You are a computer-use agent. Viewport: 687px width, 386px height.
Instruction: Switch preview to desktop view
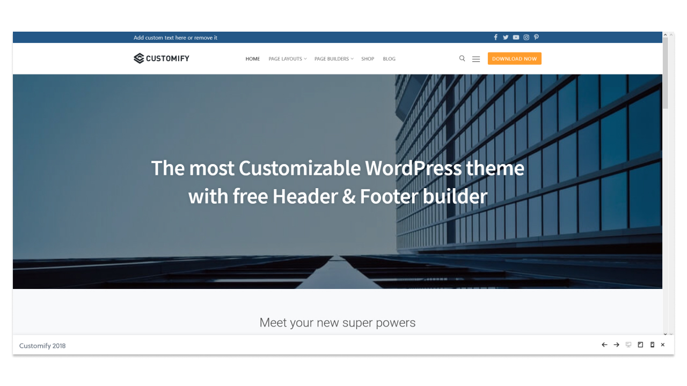[628, 345]
